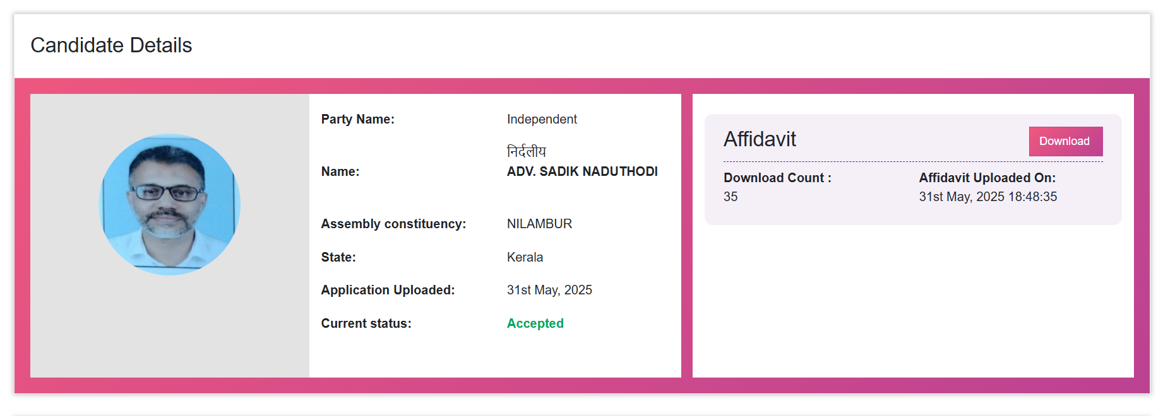This screenshot has height=416, width=1163.
Task: Click the affidavit upload timestamp 18:48:35
Action: pos(1032,197)
